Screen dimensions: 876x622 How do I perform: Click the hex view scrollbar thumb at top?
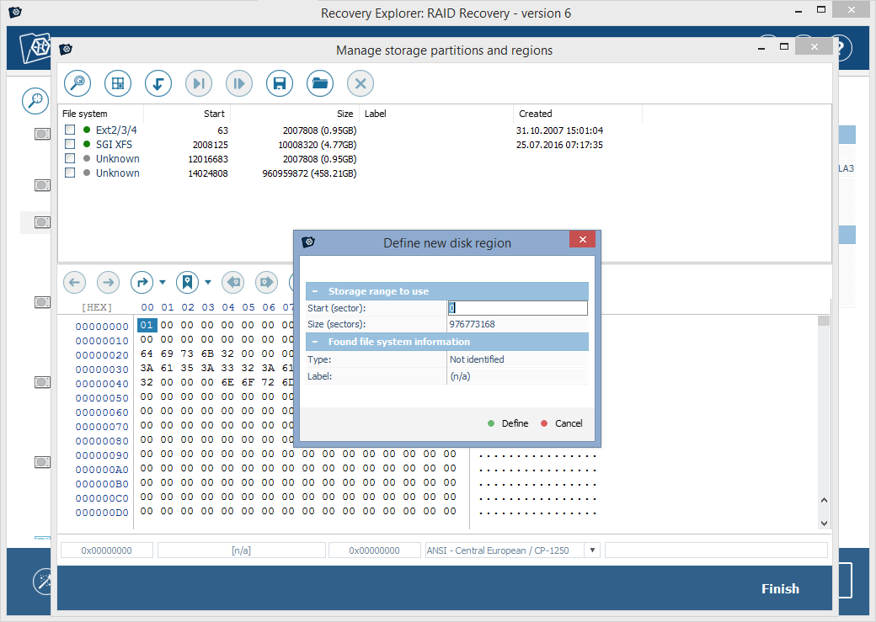point(824,321)
